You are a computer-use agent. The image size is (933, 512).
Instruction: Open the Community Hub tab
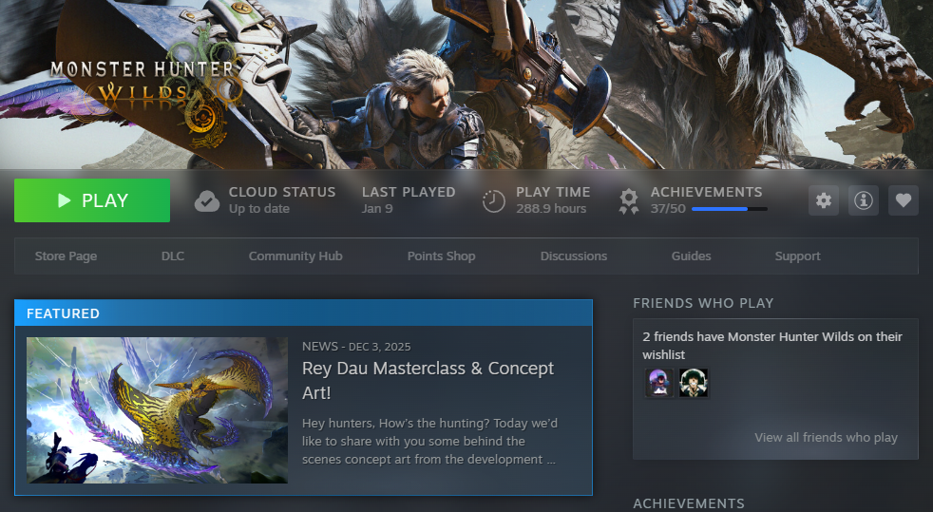coord(295,256)
